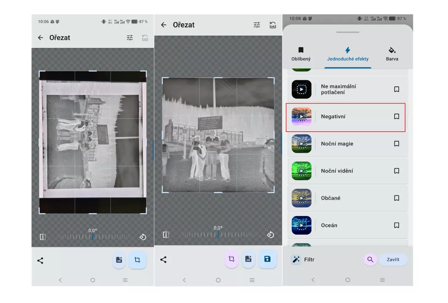Share the image from first crop screen
The image size is (448, 303).
coord(40,260)
